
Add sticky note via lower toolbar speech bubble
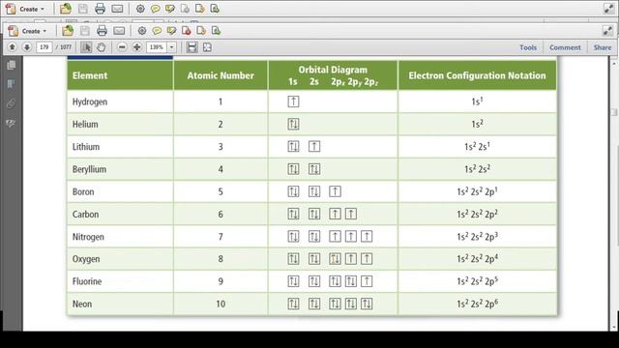coord(157,30)
